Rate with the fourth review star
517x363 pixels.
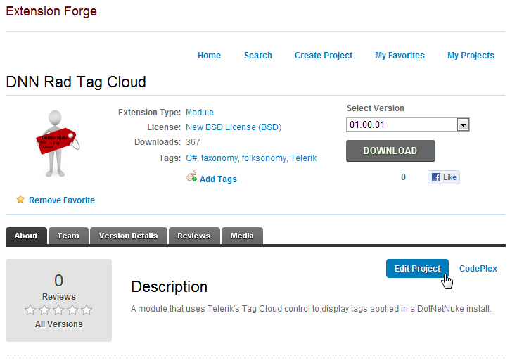coord(73,310)
